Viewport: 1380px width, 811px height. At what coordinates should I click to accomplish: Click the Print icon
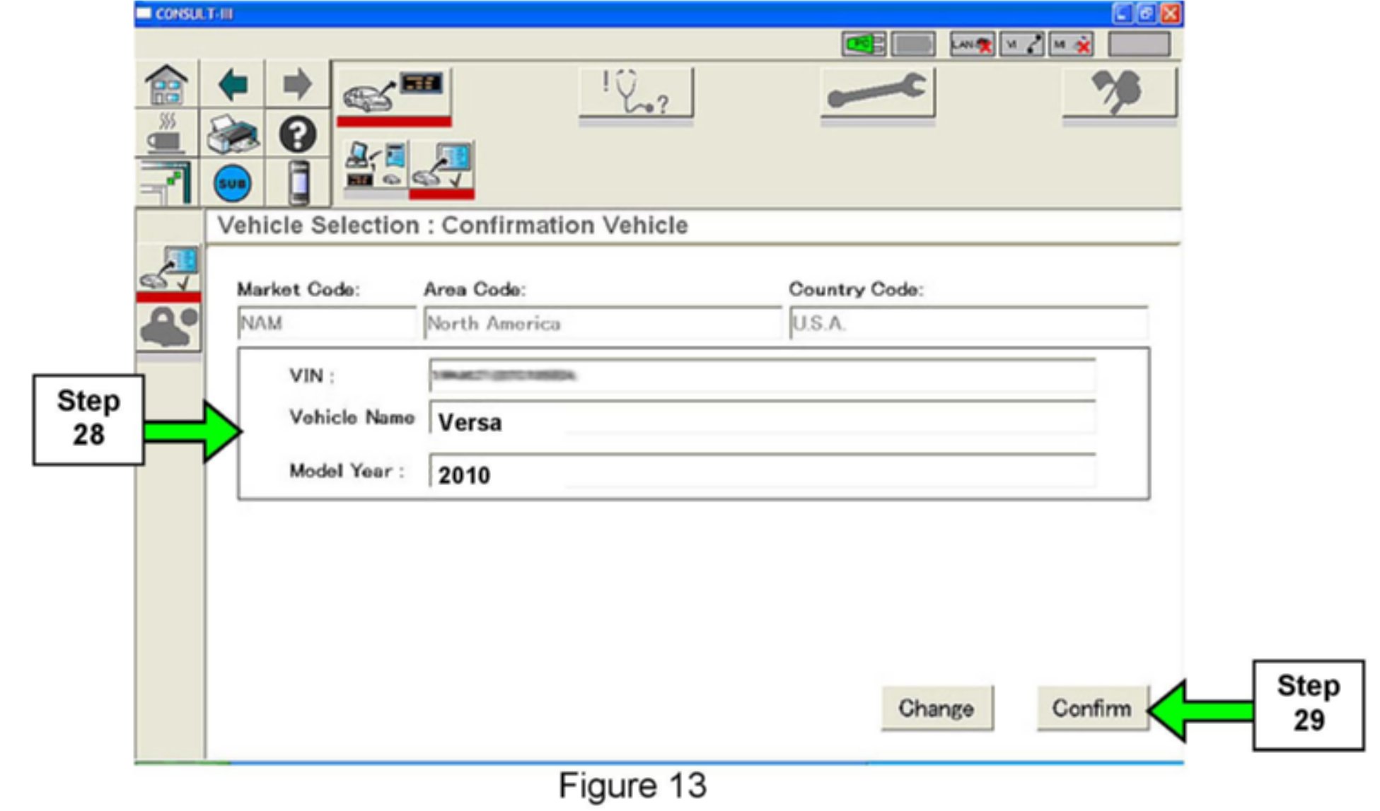233,134
